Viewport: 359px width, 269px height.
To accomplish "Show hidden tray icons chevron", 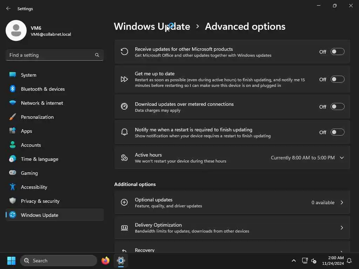I will (x=294, y=261).
